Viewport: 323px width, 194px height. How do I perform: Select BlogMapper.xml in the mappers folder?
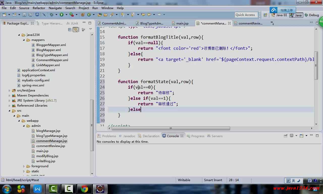click(48, 50)
